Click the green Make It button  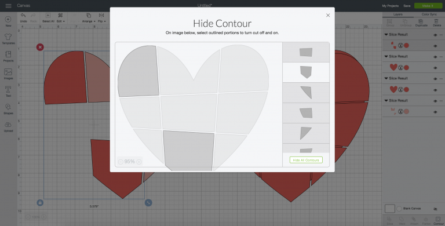pos(428,6)
